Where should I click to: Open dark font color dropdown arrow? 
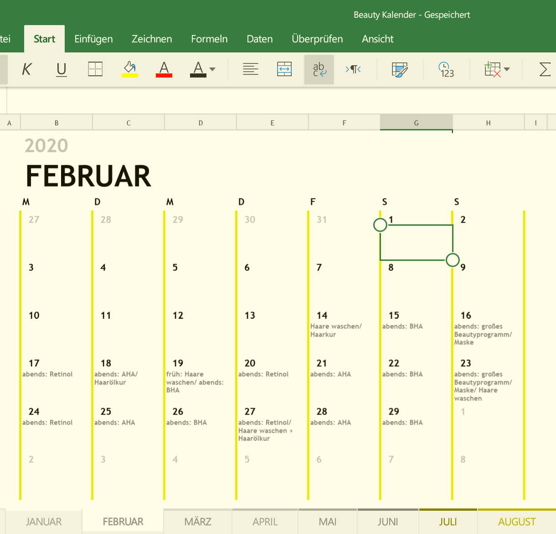coord(212,69)
